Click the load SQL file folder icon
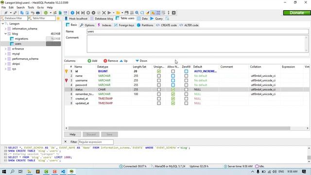 pyautogui.click(x=118, y=13)
